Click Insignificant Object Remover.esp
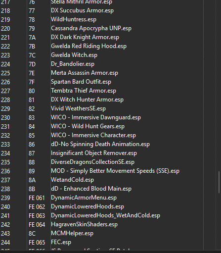Viewport: 221px width, 253px height. (x=94, y=153)
